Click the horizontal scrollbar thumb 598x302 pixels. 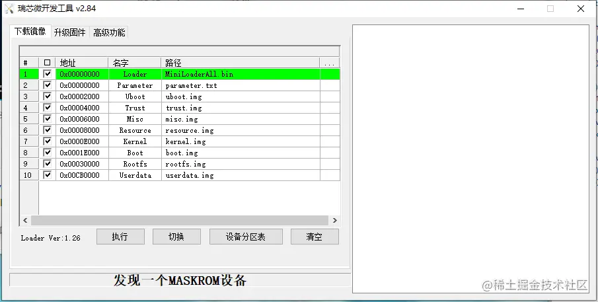(180, 221)
